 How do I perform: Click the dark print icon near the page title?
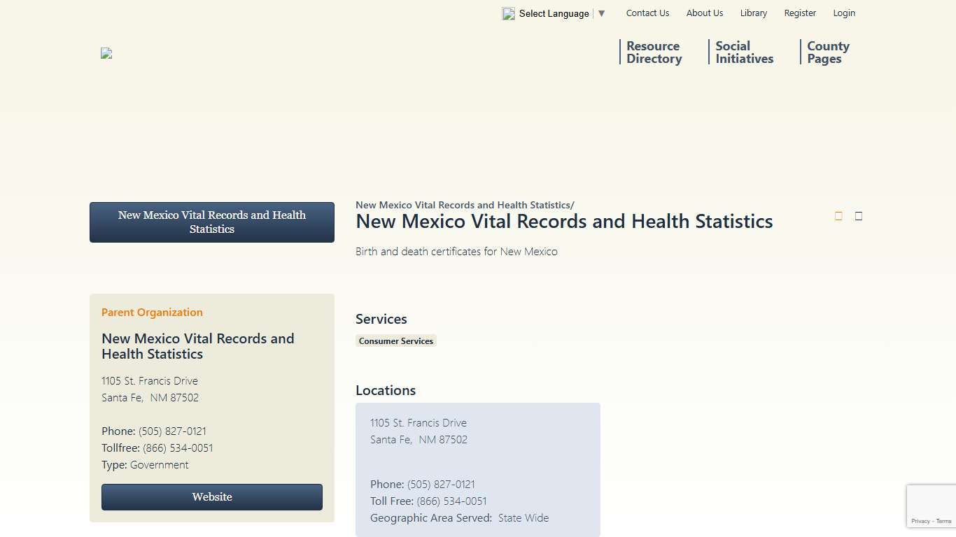click(x=858, y=216)
